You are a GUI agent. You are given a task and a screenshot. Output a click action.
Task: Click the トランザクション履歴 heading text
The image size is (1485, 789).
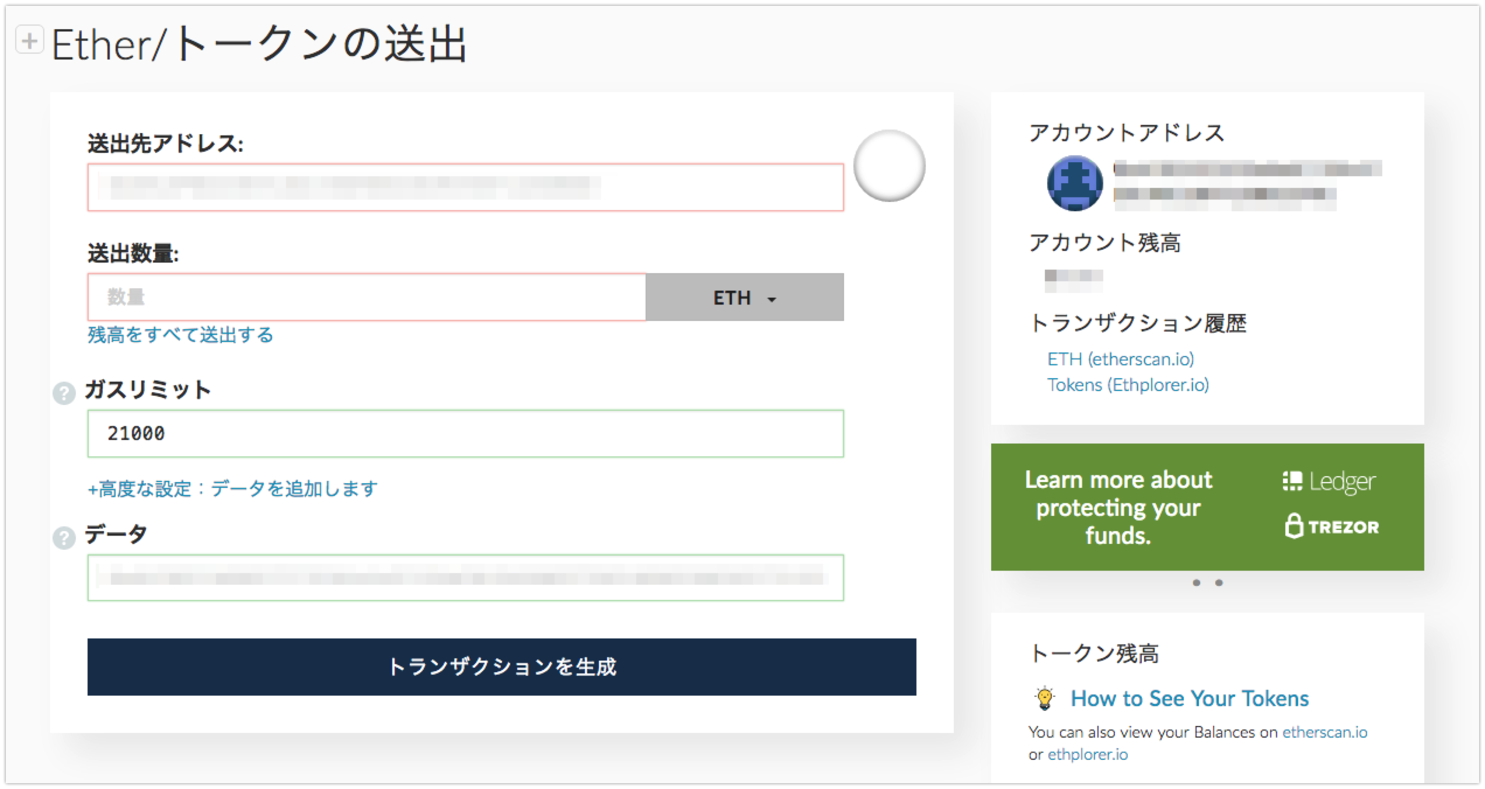tap(1138, 323)
